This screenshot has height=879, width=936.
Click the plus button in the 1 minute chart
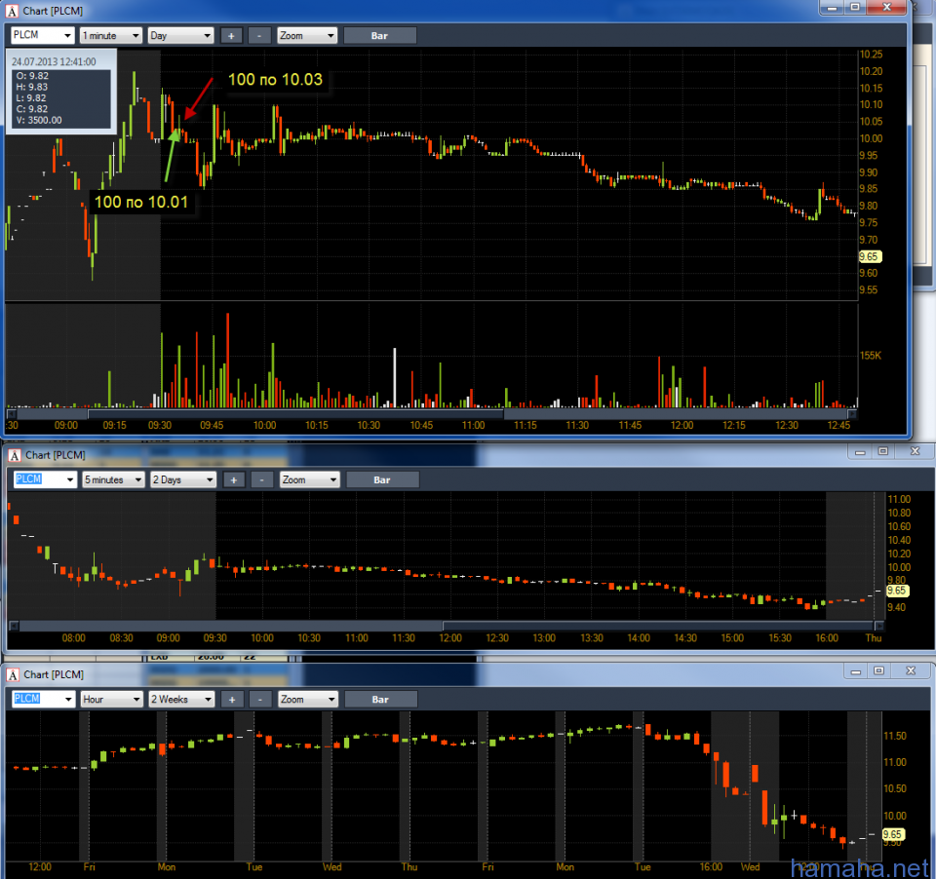pos(231,36)
